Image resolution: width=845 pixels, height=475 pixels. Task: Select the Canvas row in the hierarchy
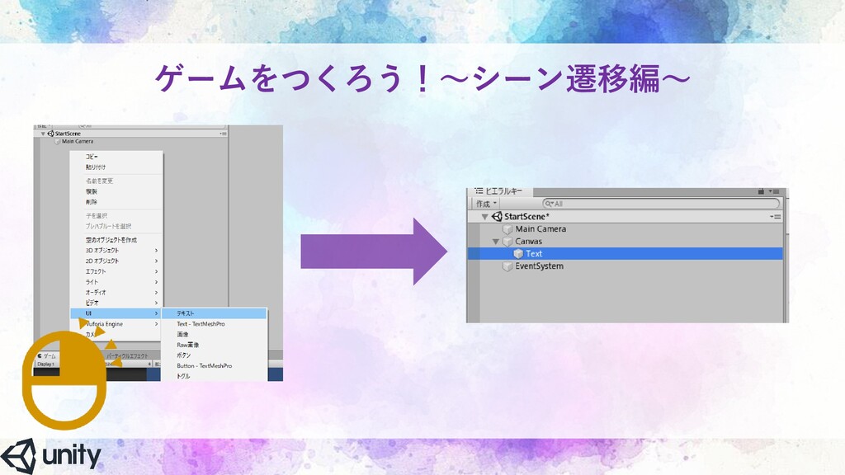coord(625,242)
